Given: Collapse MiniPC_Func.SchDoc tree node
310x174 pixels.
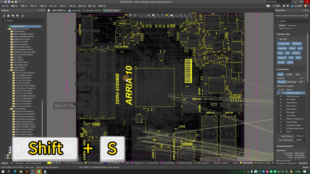Looking at the screenshot, I should pyautogui.click(x=8, y=29).
